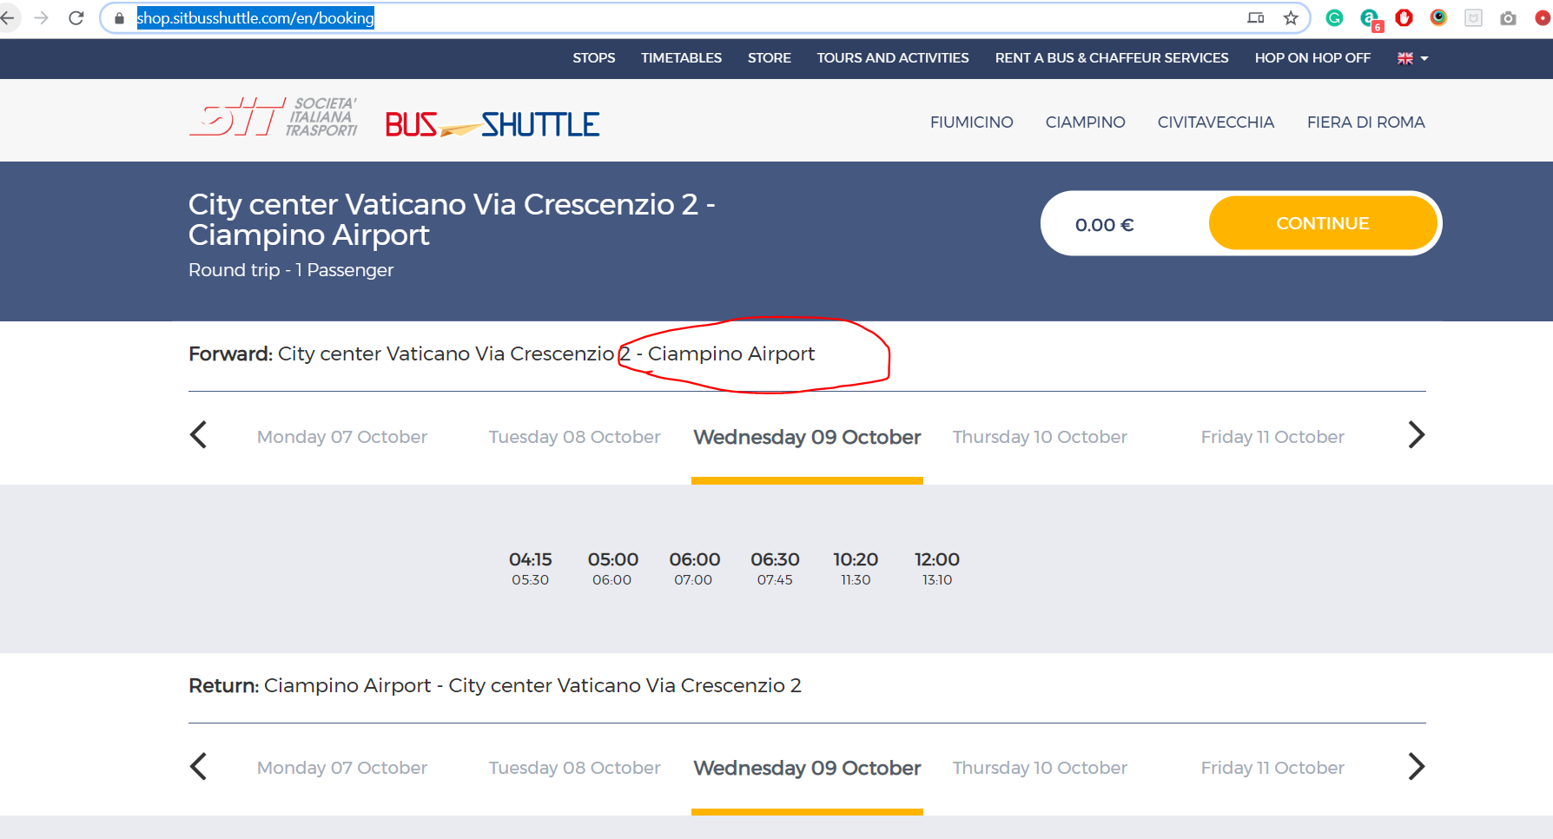Image resolution: width=1553 pixels, height=839 pixels.
Task: Open the TIMETABLES menu item
Action: point(681,58)
